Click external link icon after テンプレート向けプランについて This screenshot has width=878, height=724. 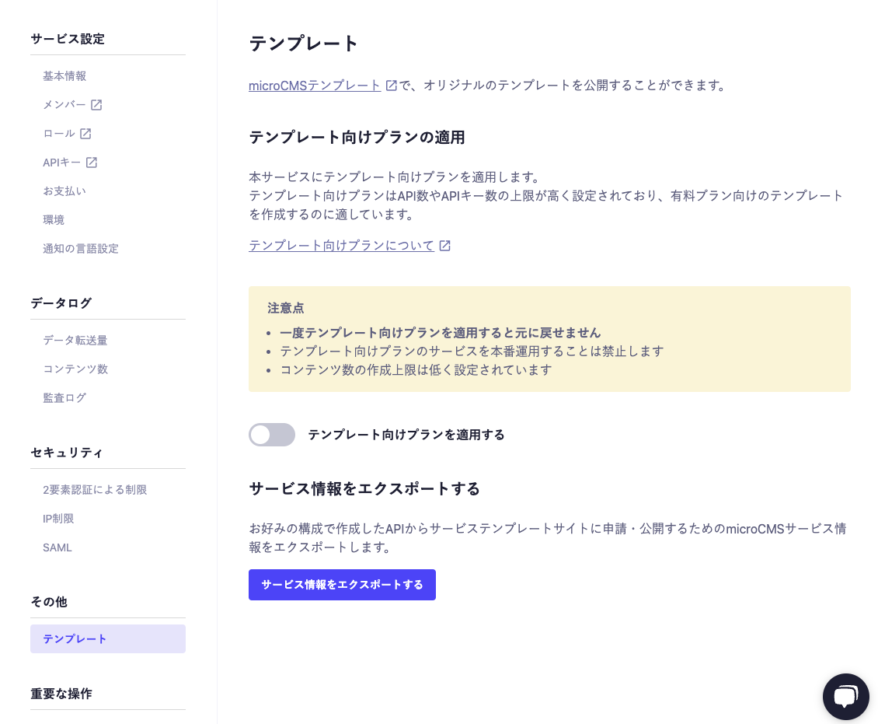pyautogui.click(x=444, y=246)
